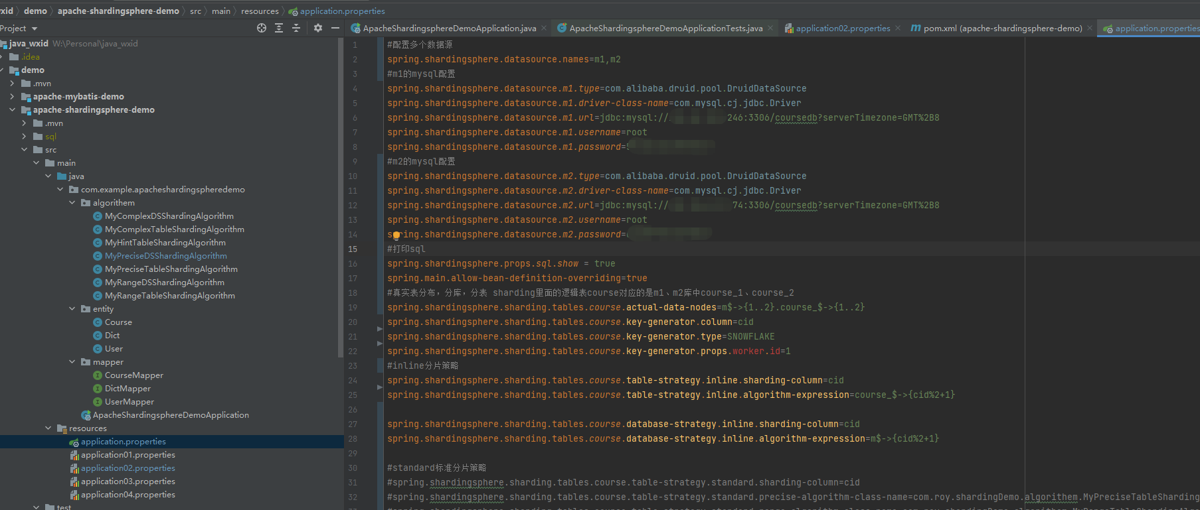Click line number 15 in gutter

pos(353,249)
